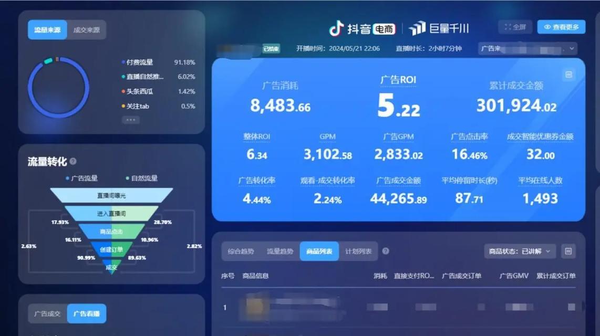Switch to 广告看播 tab
This screenshot has width=600, height=336.
click(87, 314)
